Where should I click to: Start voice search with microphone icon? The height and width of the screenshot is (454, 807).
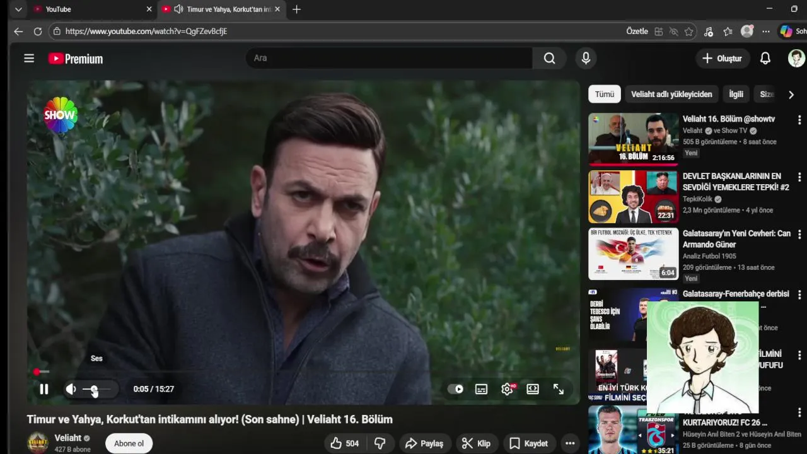click(586, 58)
